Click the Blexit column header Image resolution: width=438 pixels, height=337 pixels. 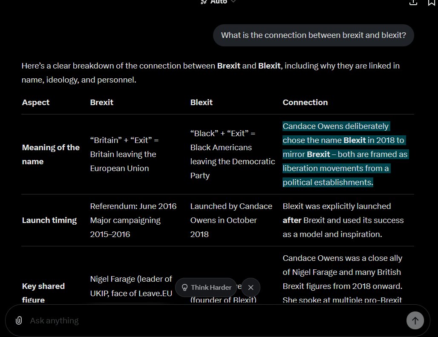click(x=202, y=103)
